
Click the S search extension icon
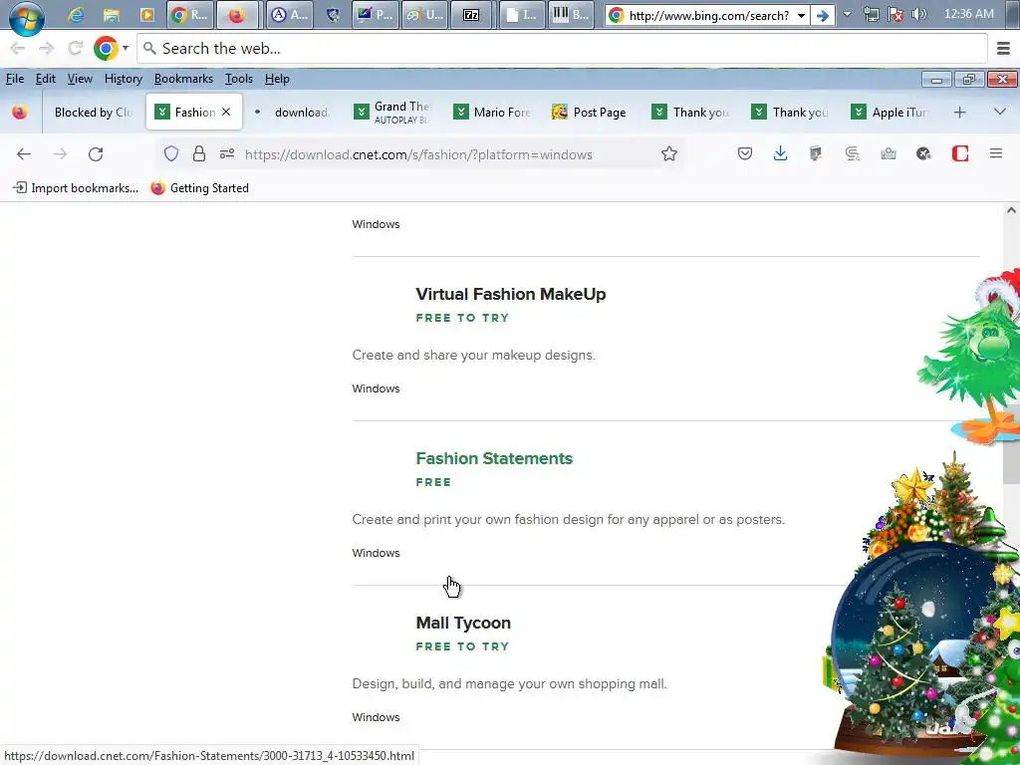tap(853, 153)
